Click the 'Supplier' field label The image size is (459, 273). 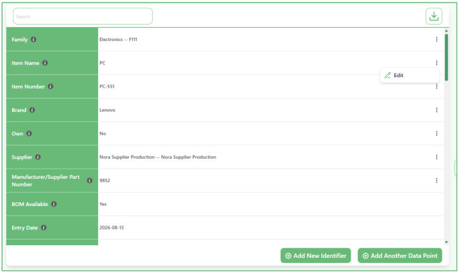(21, 157)
